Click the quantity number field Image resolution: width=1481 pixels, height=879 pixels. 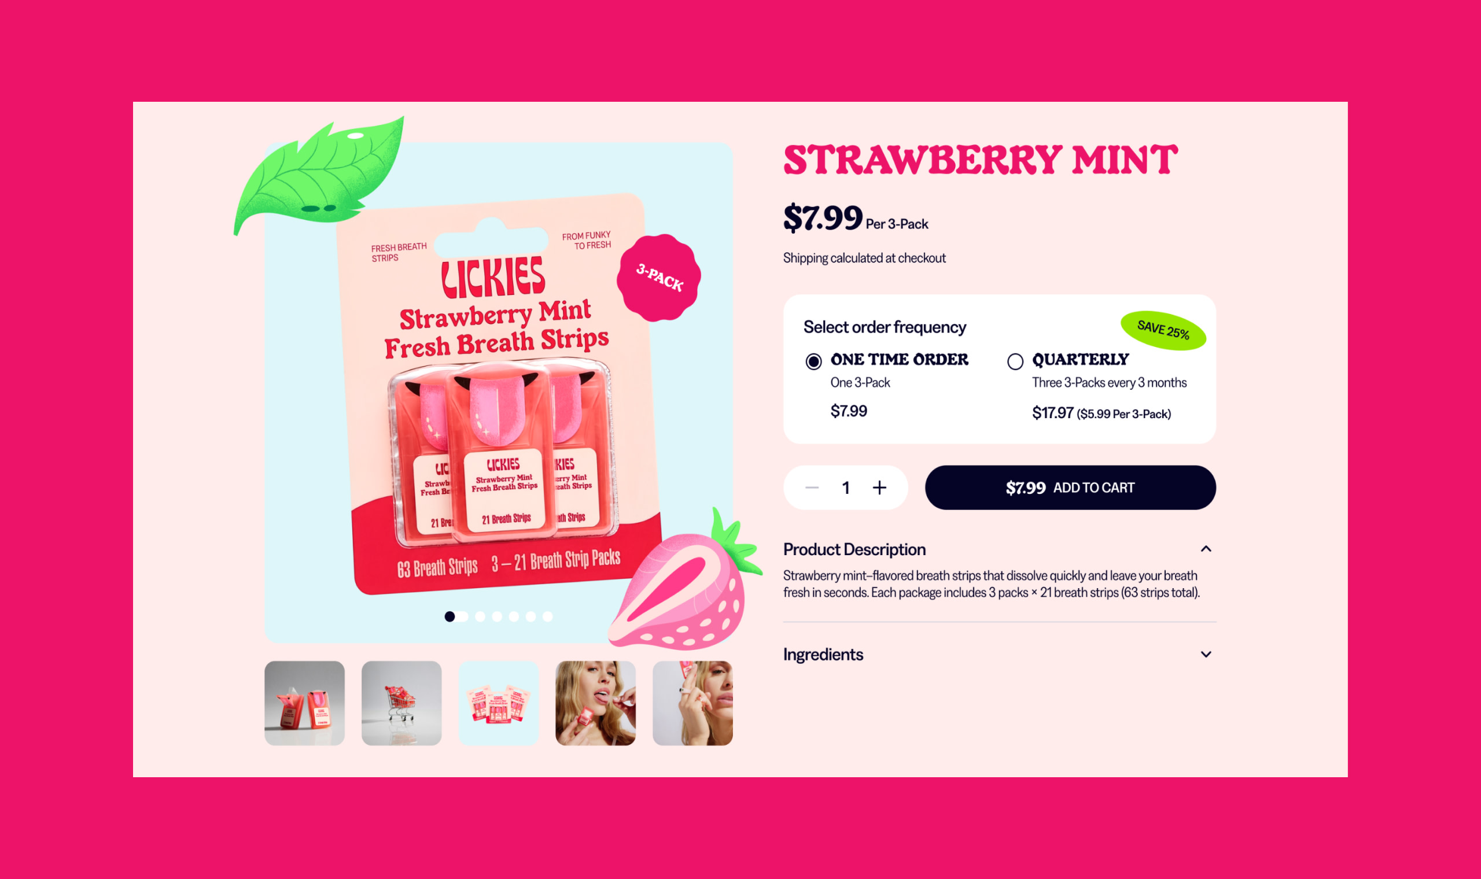pyautogui.click(x=846, y=487)
